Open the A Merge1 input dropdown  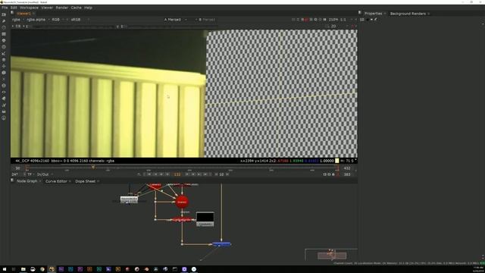coord(175,20)
